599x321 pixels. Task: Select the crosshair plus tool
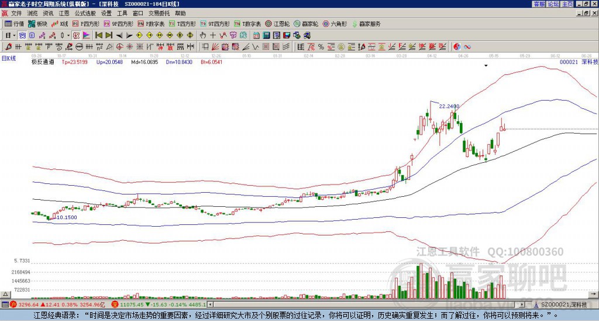pyautogui.click(x=213, y=35)
